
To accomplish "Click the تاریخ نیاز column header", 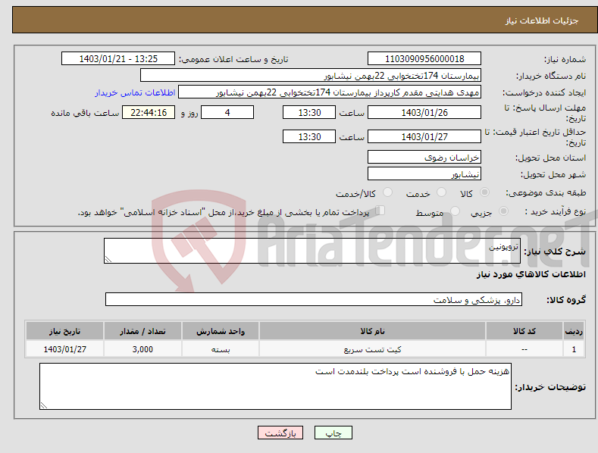I will 65,331.
